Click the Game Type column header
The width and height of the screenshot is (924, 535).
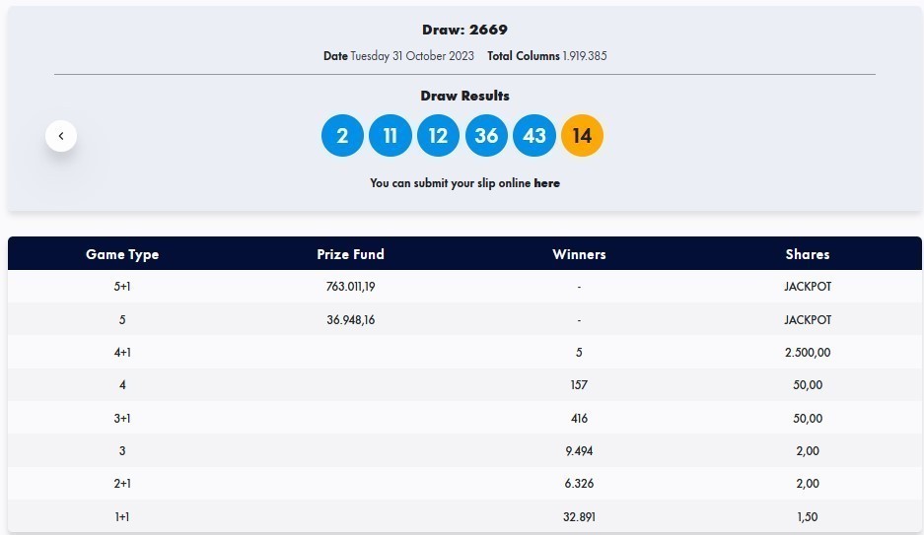pos(122,254)
